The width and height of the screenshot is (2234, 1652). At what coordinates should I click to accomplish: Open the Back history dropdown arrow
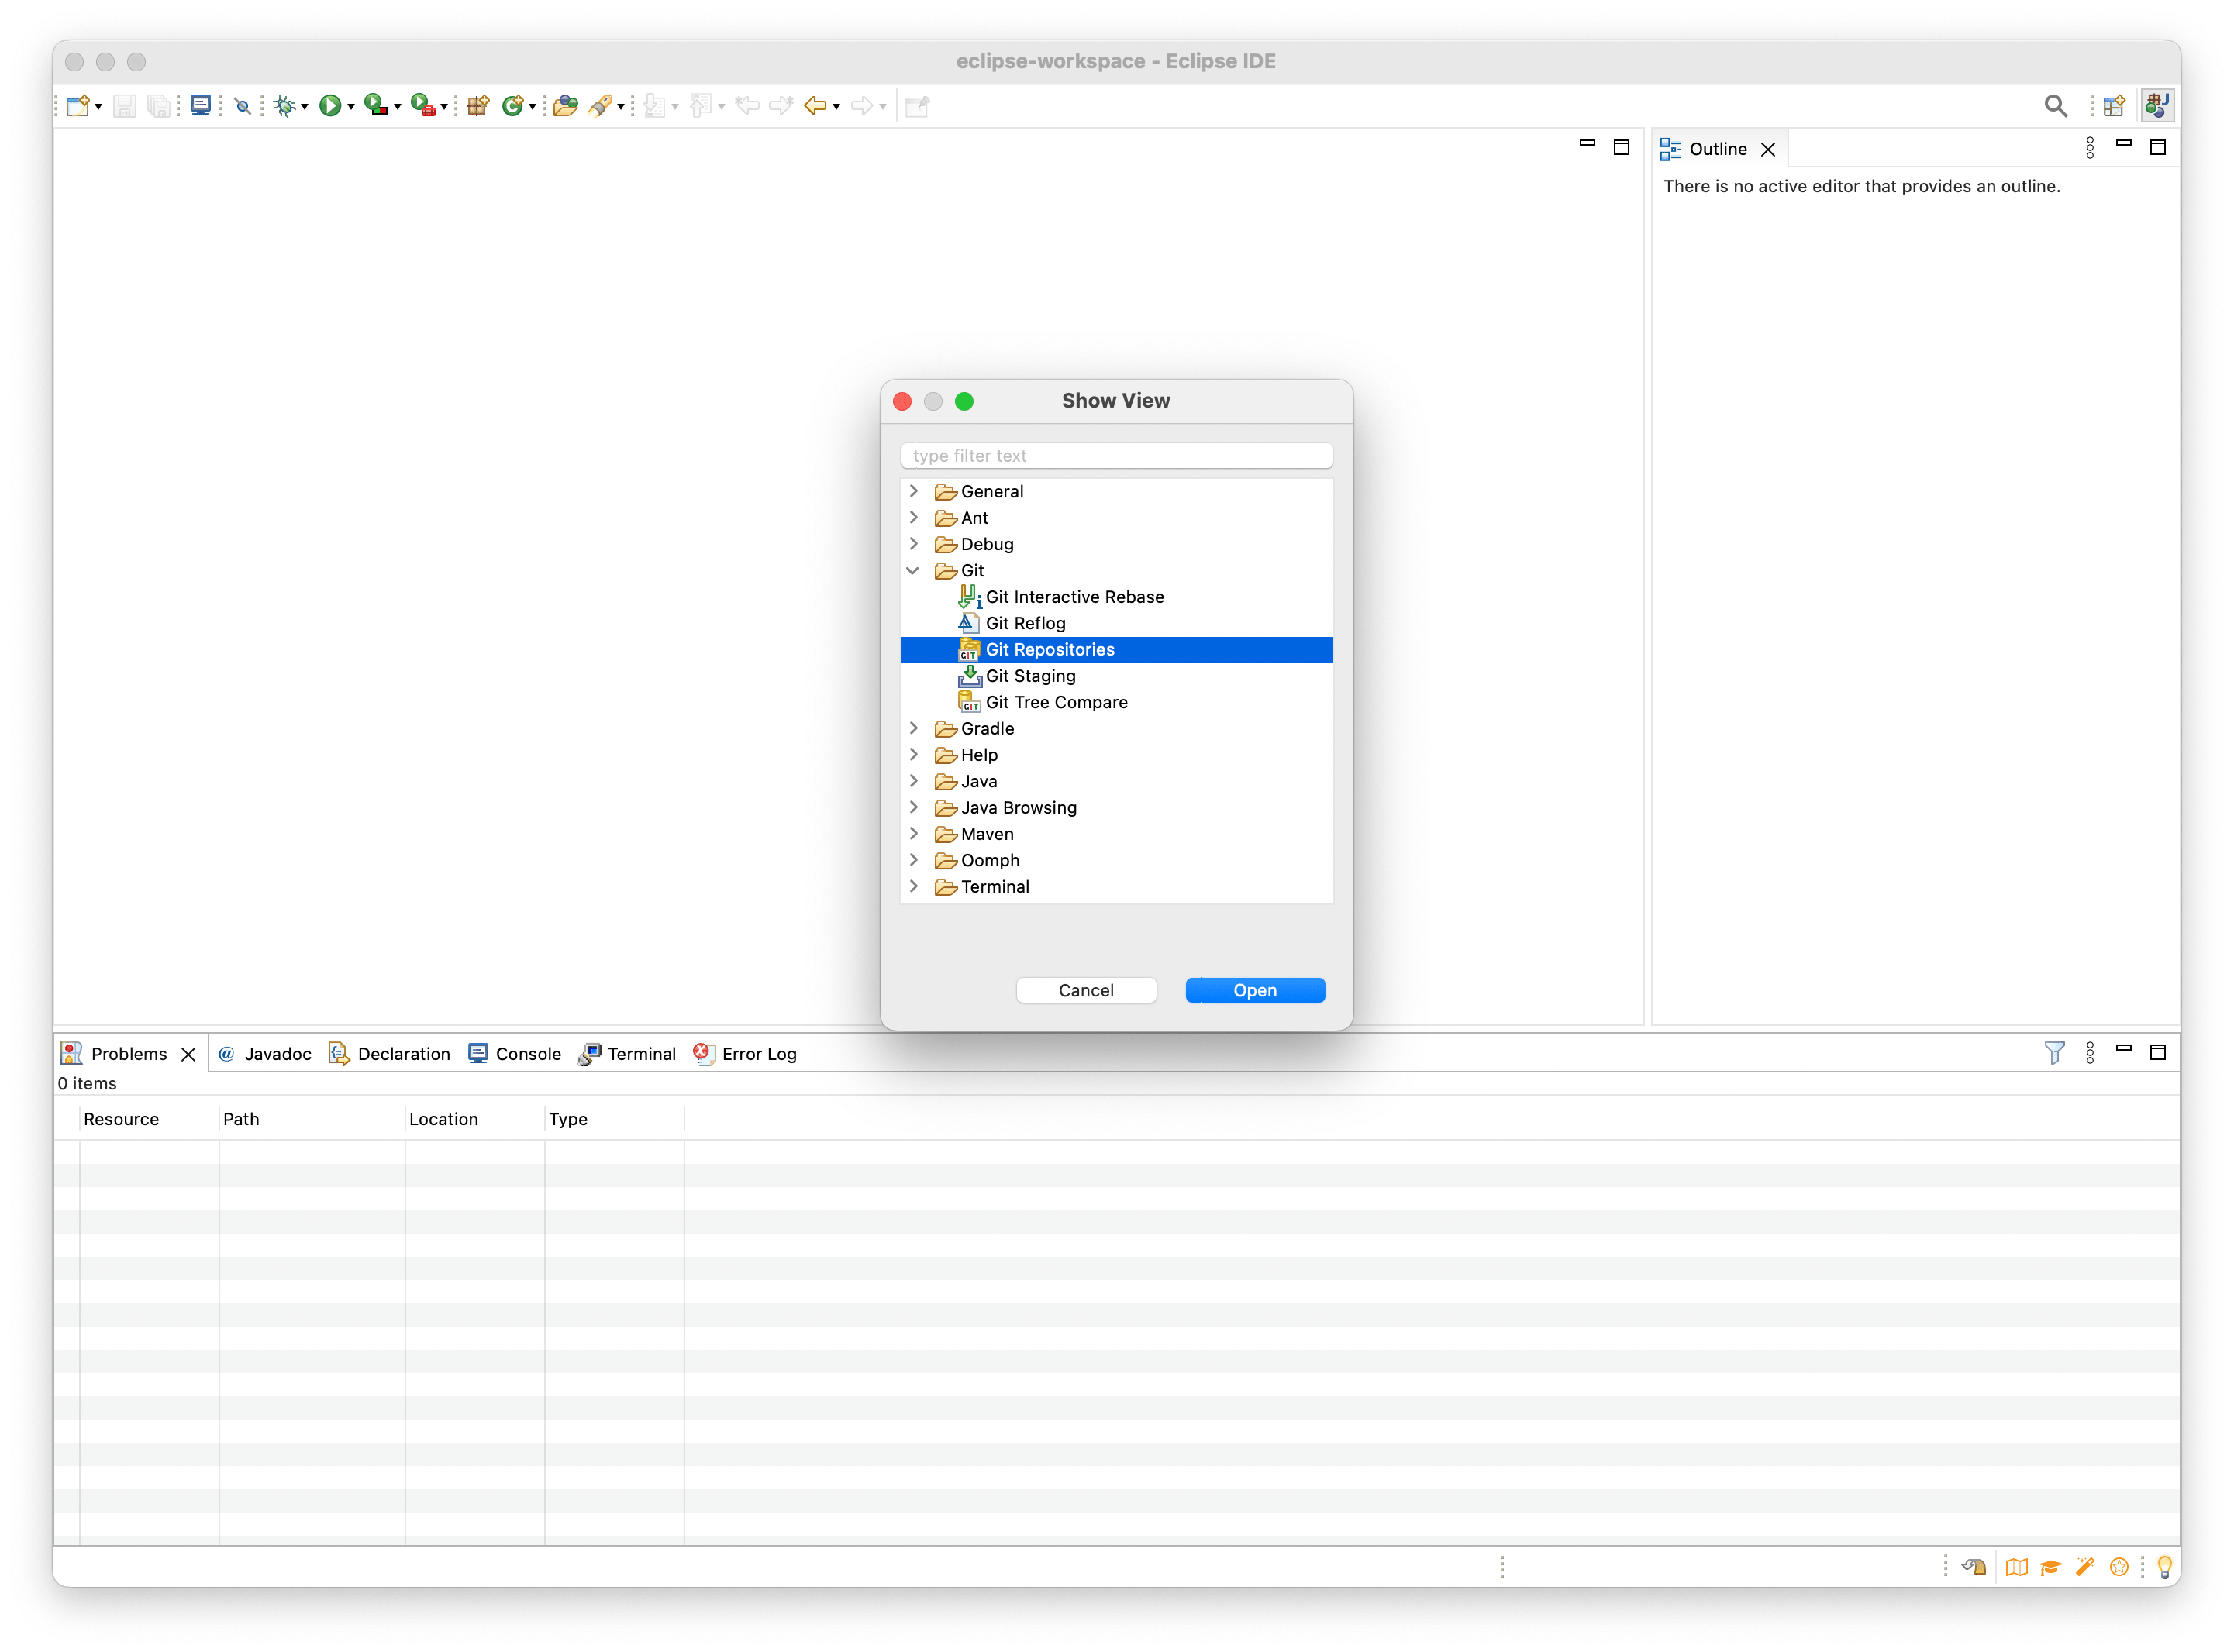836,107
